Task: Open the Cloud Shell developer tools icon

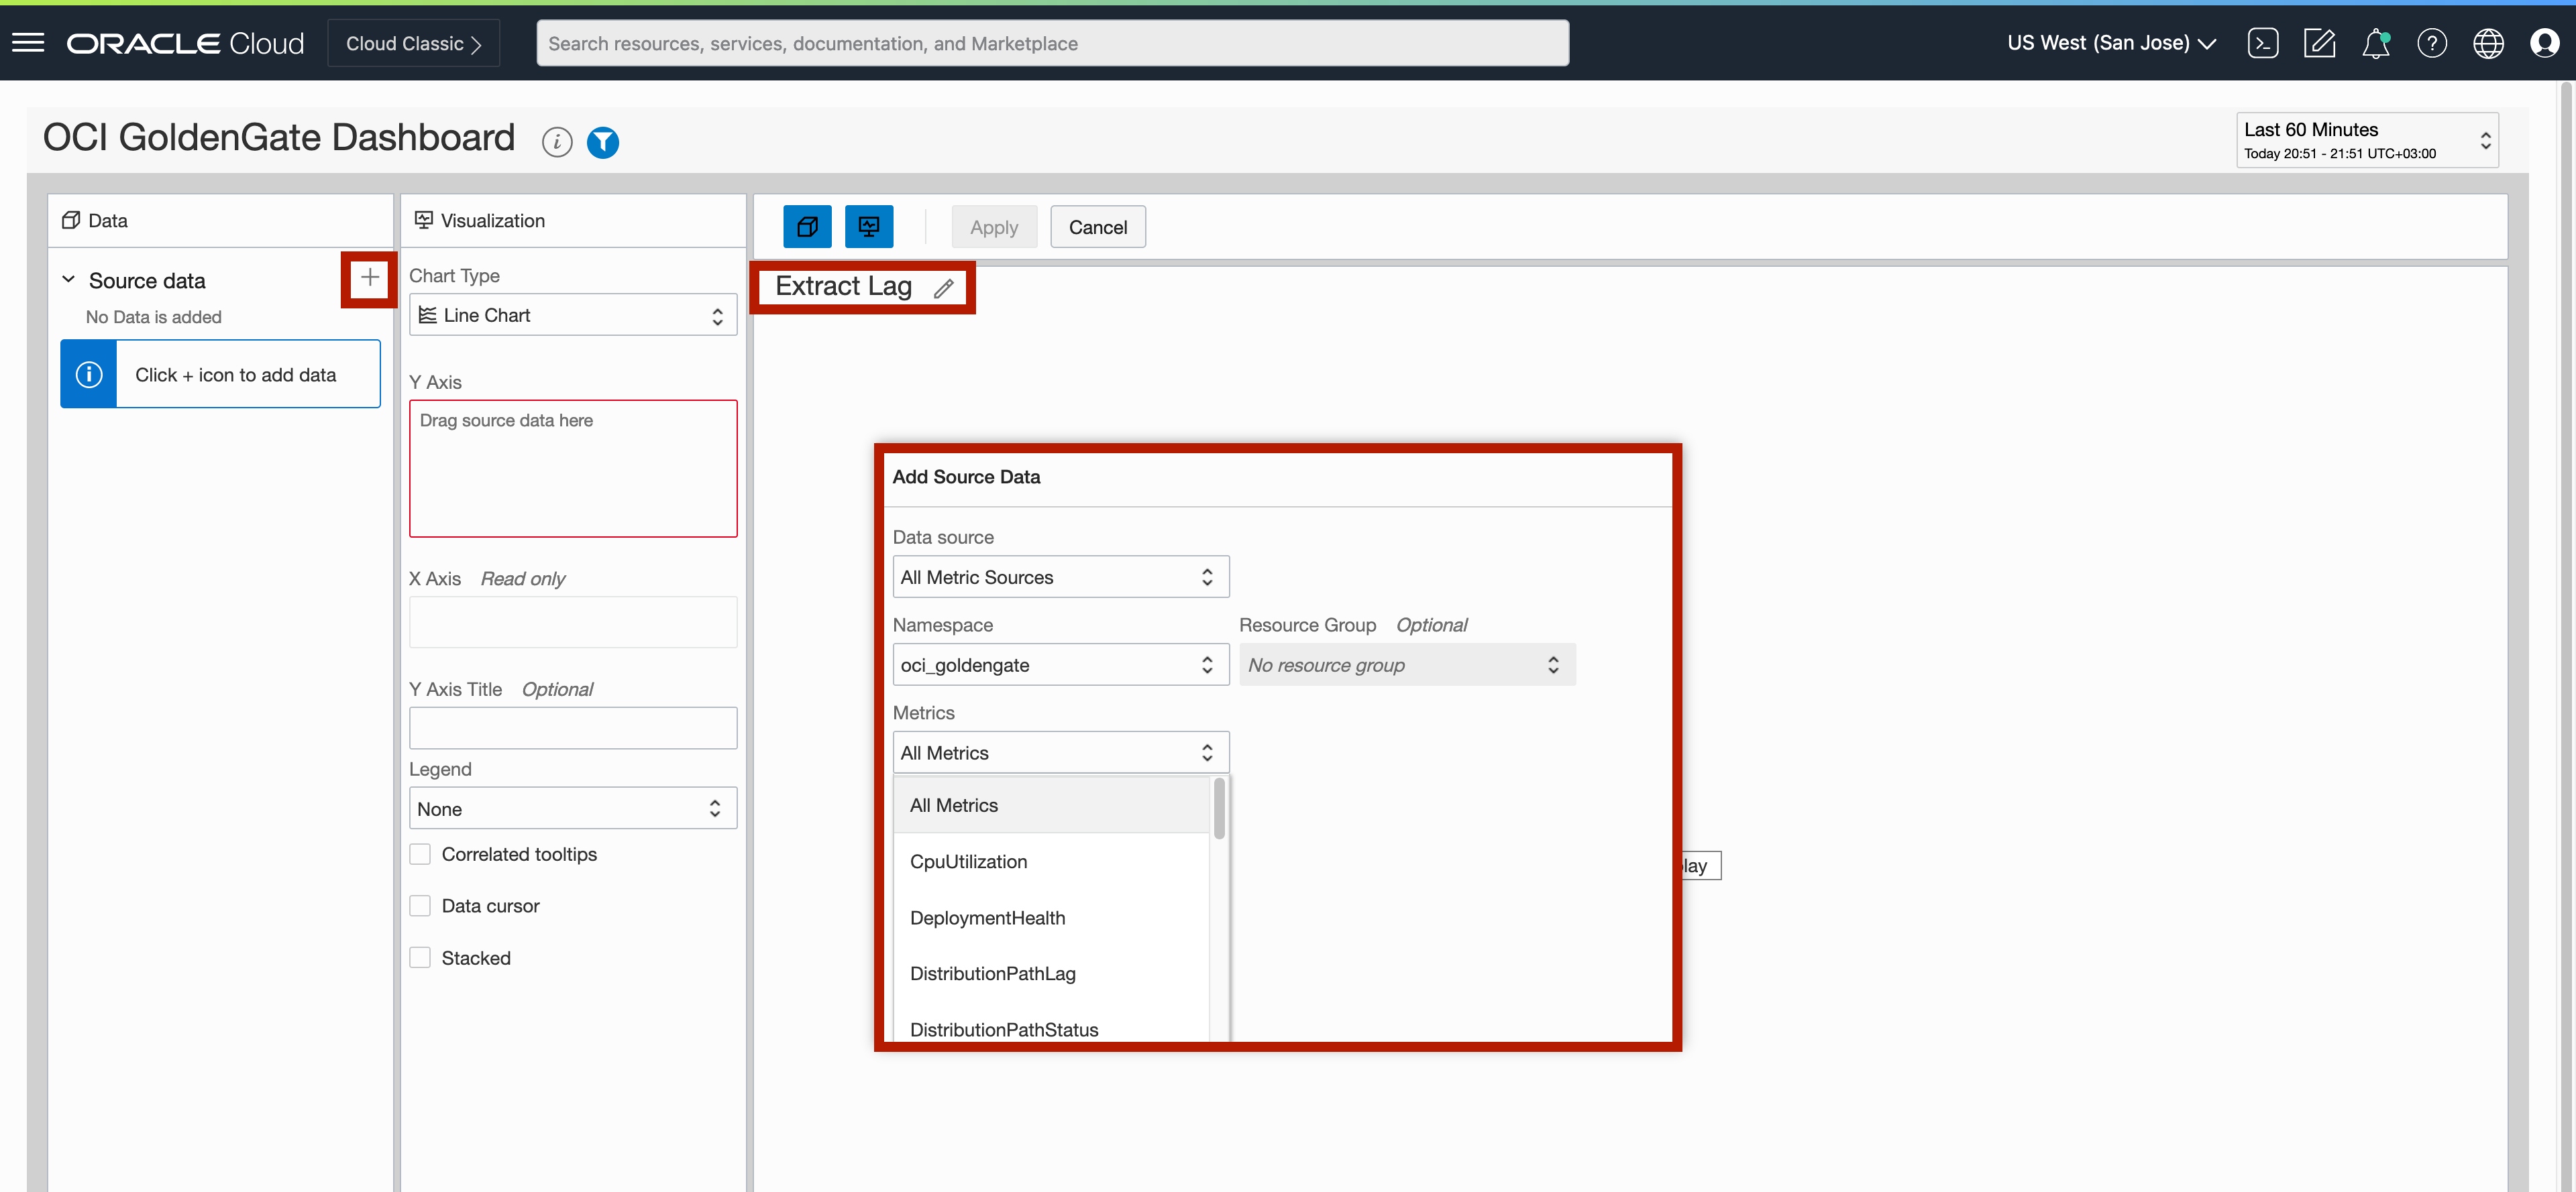Action: (x=2262, y=43)
